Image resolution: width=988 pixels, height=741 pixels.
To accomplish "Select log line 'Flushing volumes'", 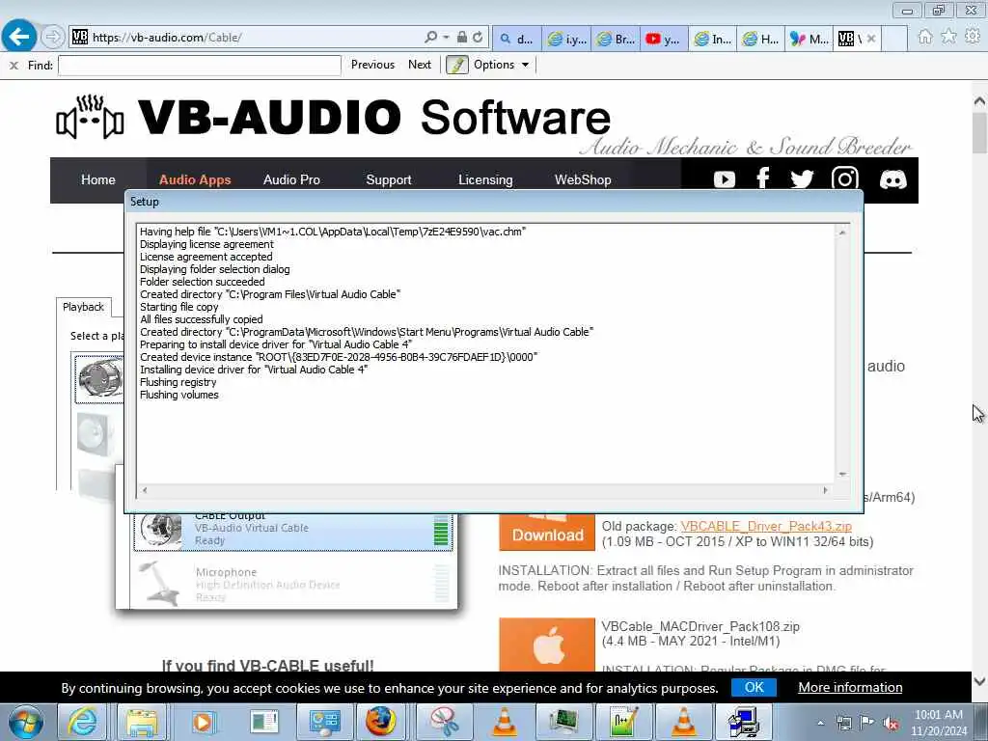I will [x=178, y=395].
